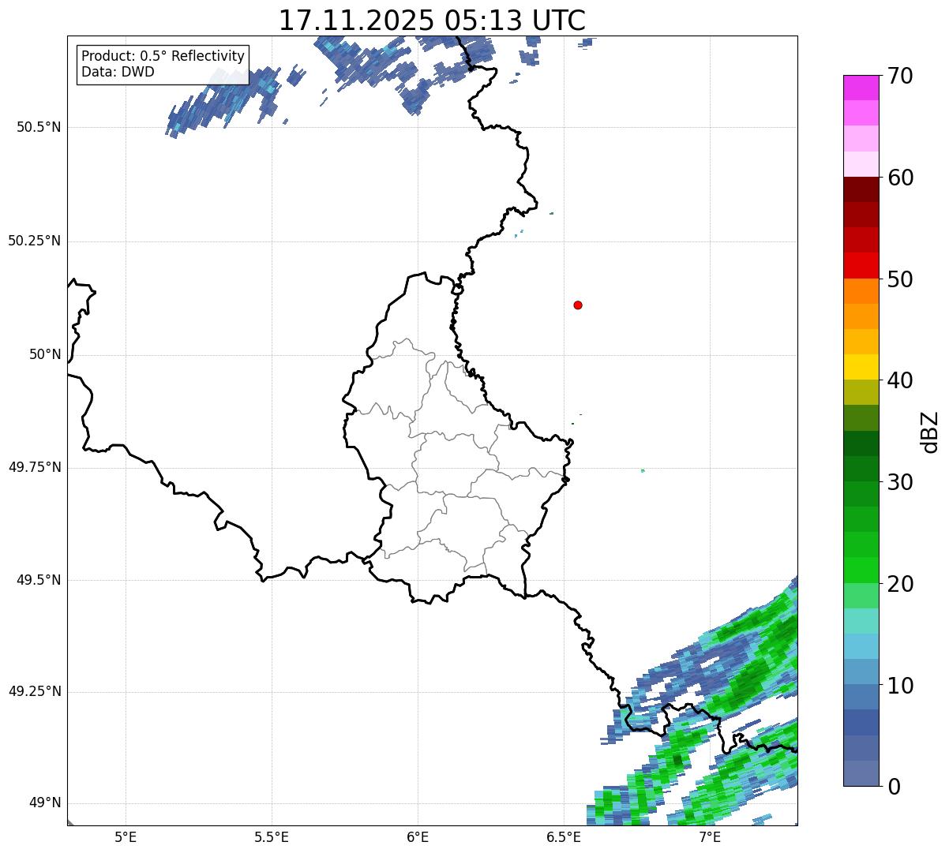
Task: Click the Product: 0.5° Reflectivity label
Action: pos(163,57)
